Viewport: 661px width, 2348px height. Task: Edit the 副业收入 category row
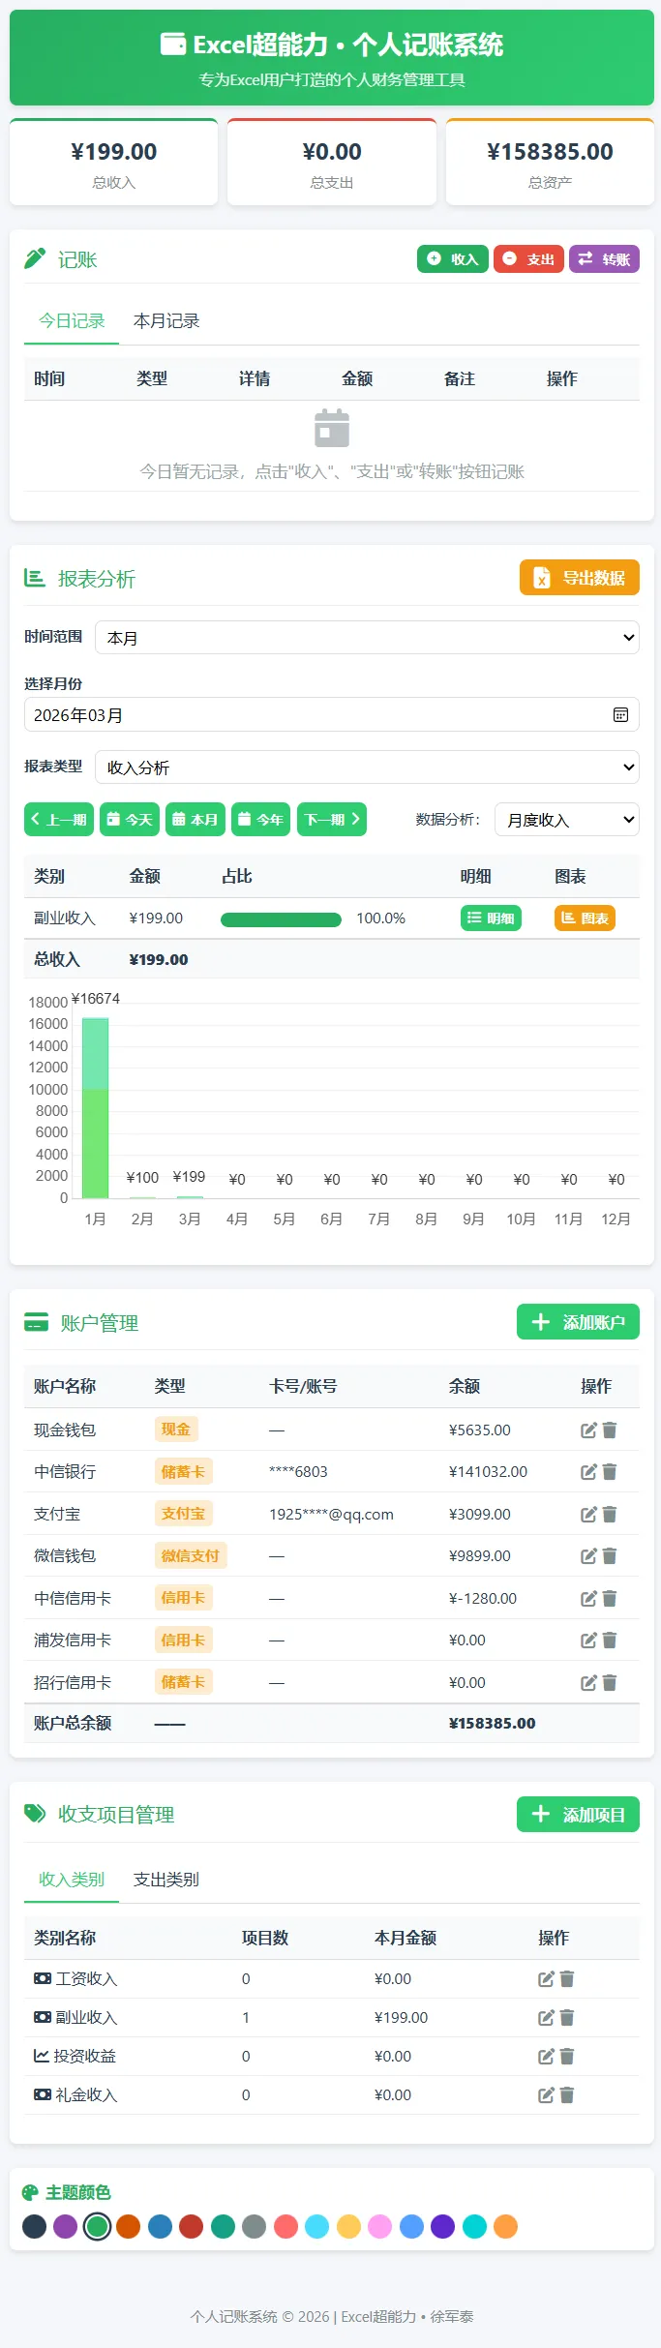[546, 2018]
